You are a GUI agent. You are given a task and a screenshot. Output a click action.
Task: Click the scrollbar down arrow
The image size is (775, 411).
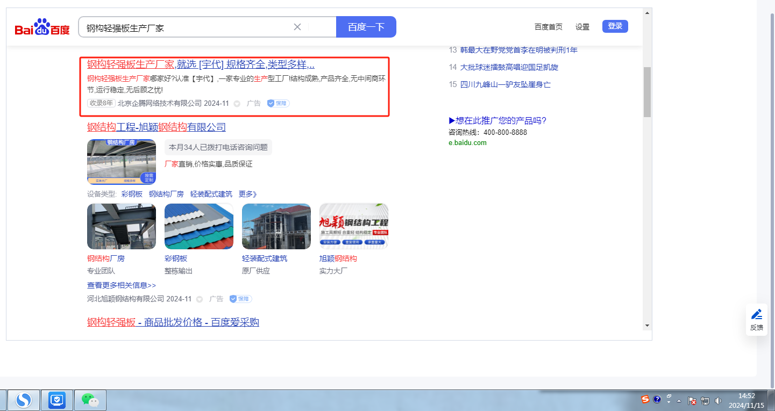(647, 326)
